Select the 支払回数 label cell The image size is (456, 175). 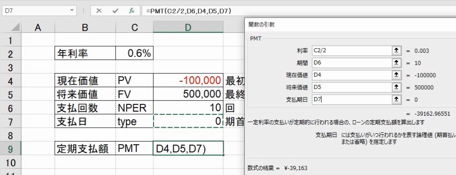(85, 107)
